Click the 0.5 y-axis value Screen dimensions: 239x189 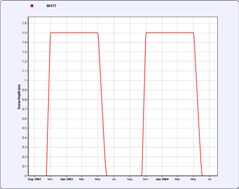click(x=25, y=128)
